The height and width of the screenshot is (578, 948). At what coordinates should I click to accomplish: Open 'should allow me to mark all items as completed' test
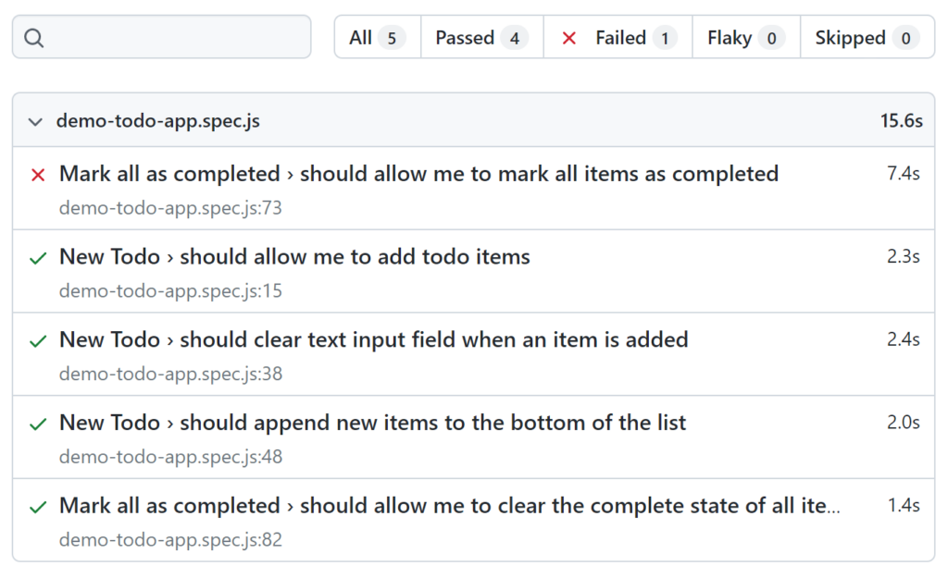click(418, 174)
